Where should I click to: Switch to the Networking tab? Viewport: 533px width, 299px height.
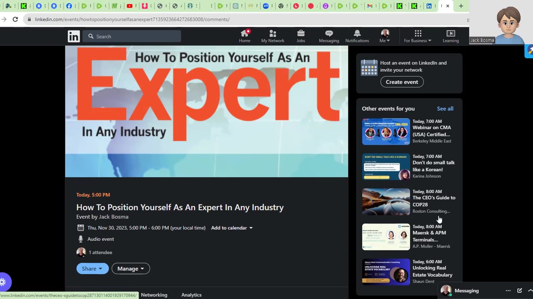pyautogui.click(x=154, y=295)
